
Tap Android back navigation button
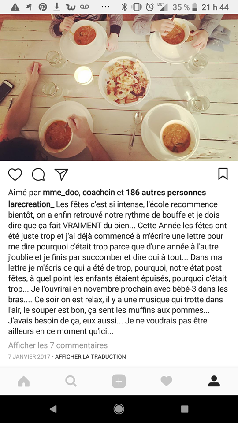pyautogui.click(x=53, y=409)
